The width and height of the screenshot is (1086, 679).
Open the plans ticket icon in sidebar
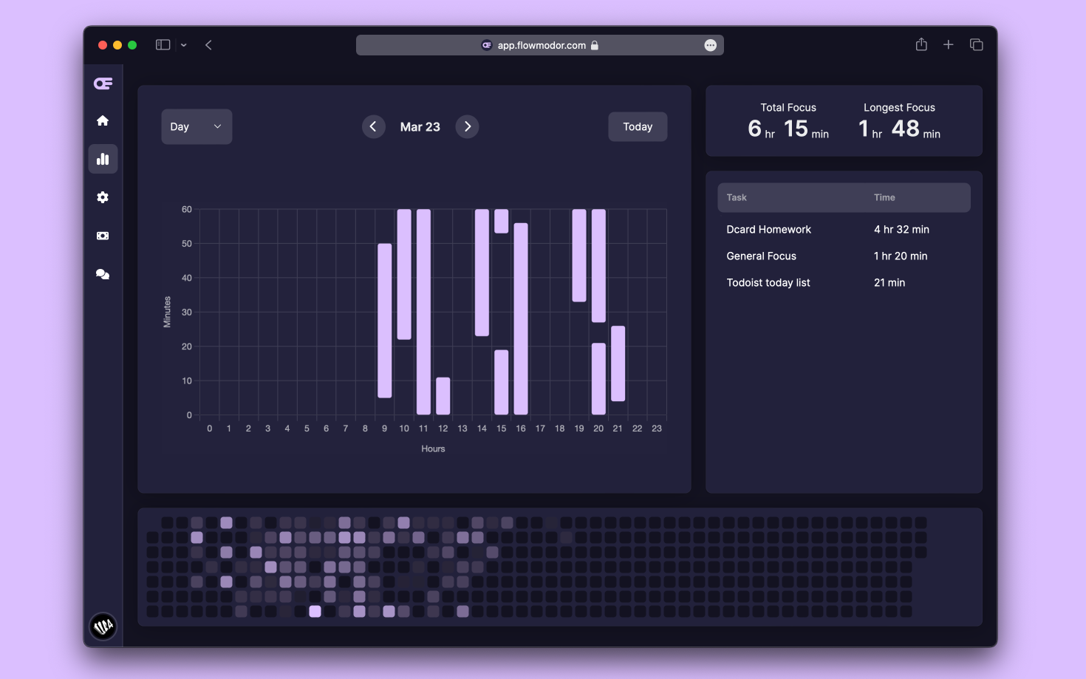(x=103, y=236)
